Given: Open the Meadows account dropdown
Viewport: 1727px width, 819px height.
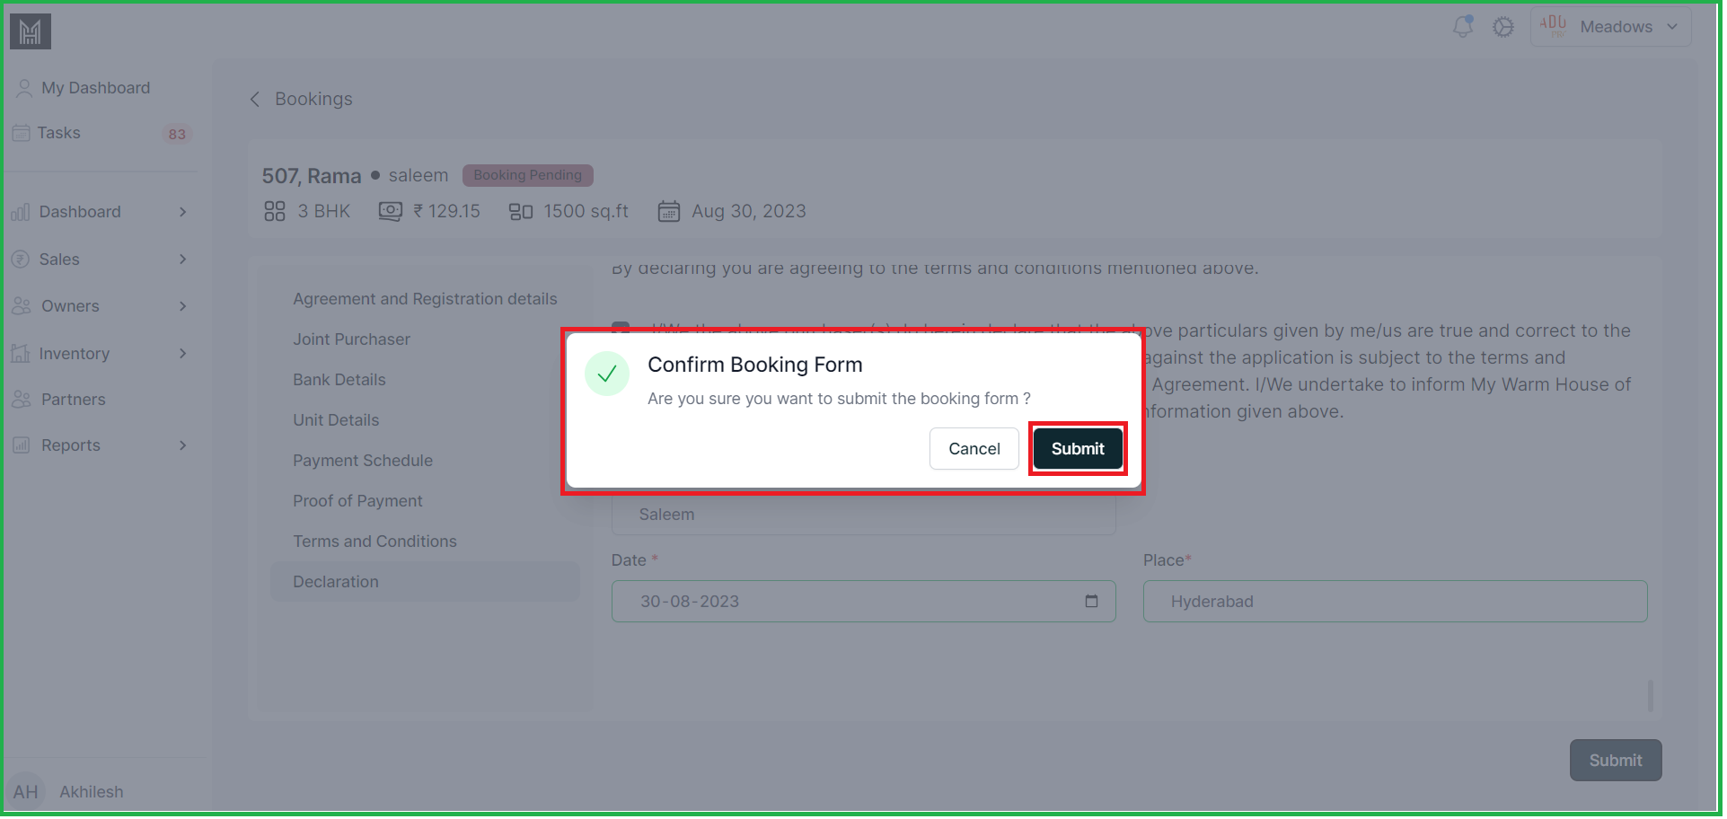Looking at the screenshot, I should tap(1611, 27).
